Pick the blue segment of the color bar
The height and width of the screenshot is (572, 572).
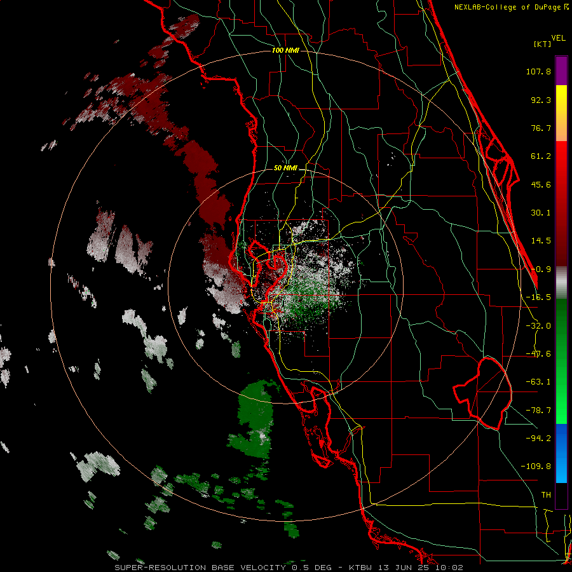561,453
